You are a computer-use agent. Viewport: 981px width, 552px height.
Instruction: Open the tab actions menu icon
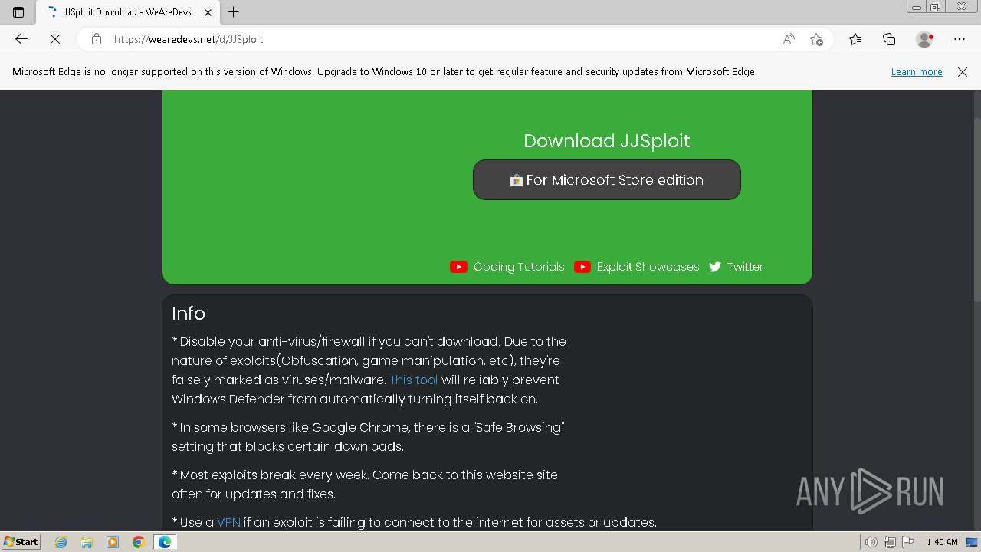[18, 12]
